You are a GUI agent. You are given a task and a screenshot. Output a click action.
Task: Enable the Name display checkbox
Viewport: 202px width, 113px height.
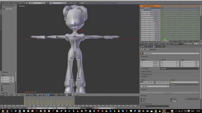click(141, 99)
